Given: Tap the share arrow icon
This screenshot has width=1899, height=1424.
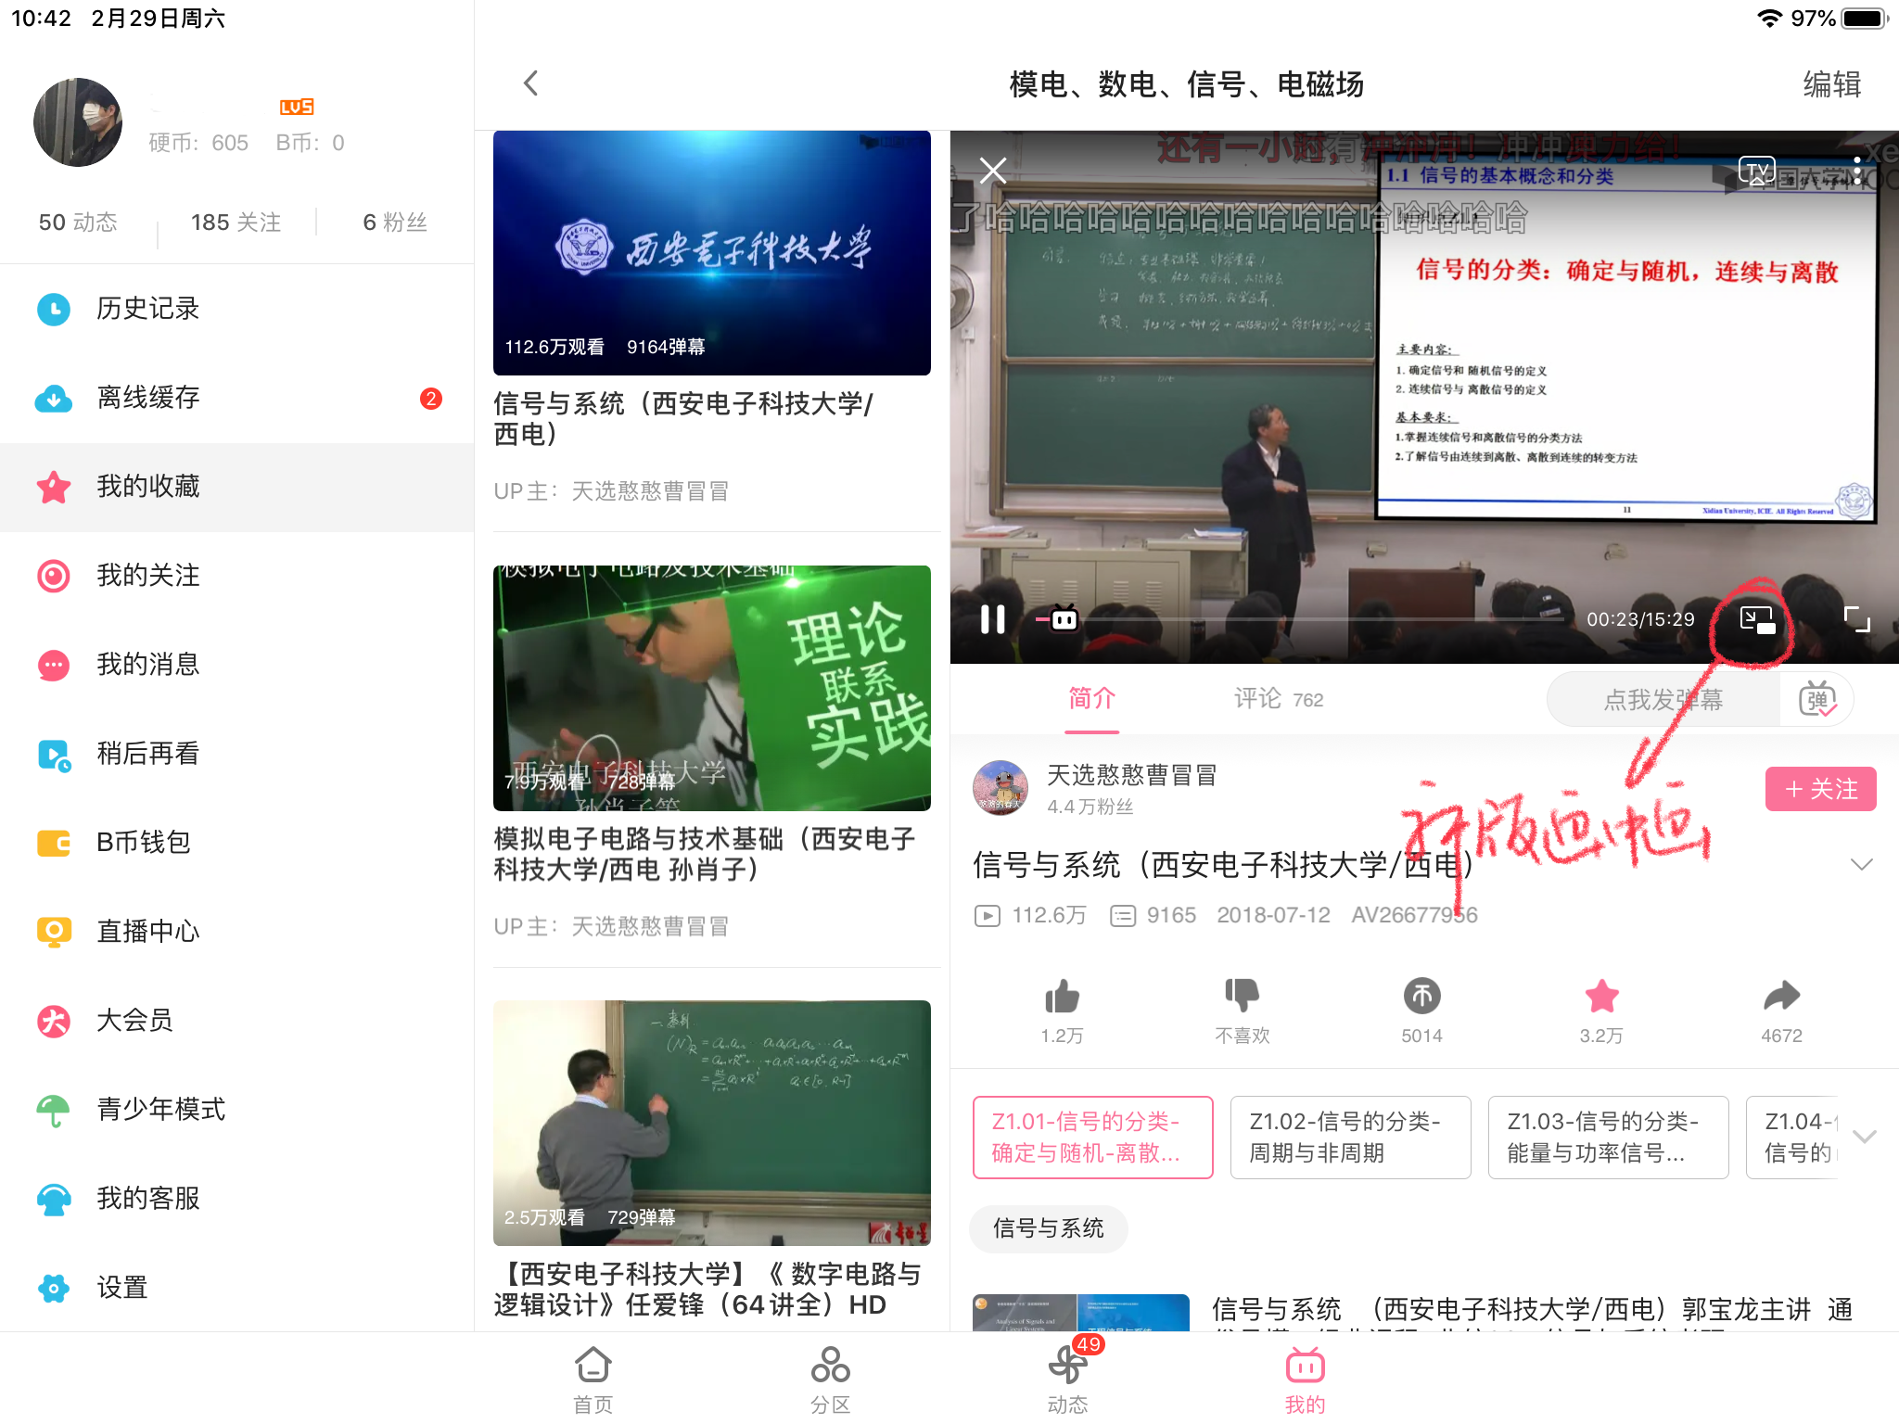Looking at the screenshot, I should click(x=1781, y=998).
